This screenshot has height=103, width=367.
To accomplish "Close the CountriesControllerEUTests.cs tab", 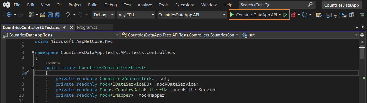I will point(71,27).
